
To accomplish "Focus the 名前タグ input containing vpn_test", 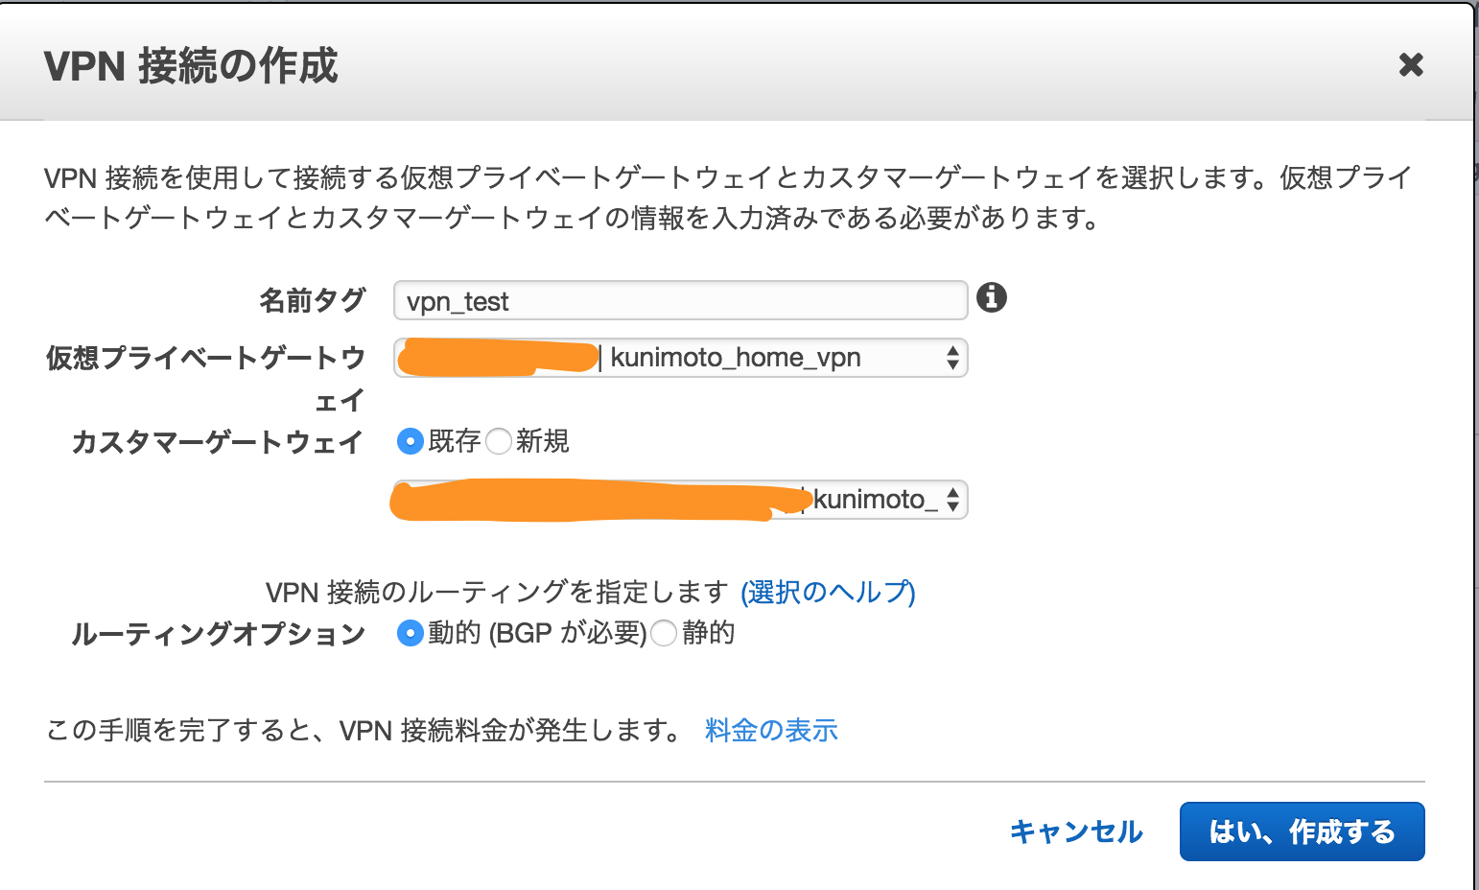I will [680, 300].
